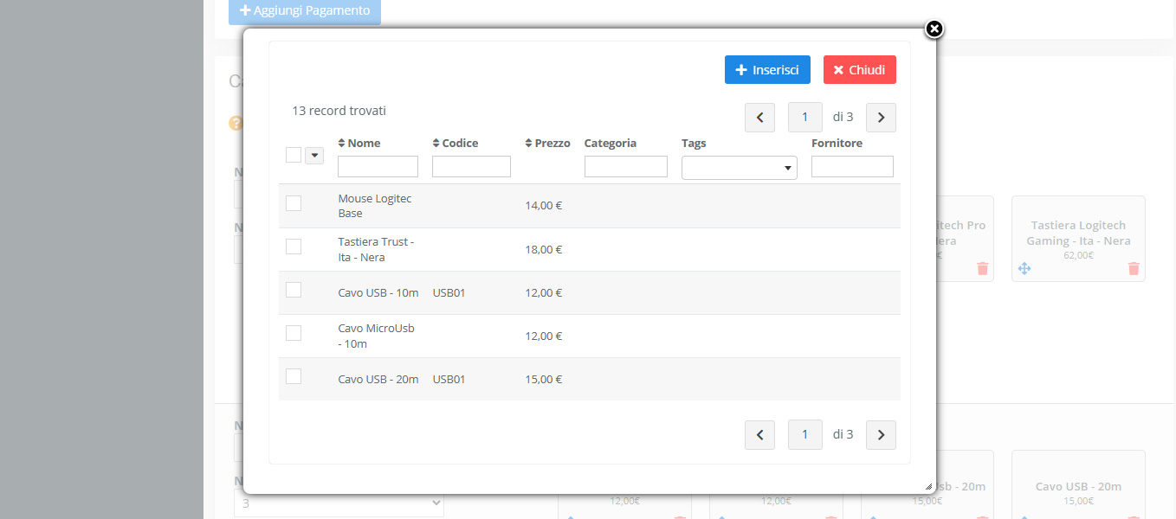Check the Cavo MicroUsb - 10m row checkbox
The image size is (1176, 519).
point(294,333)
